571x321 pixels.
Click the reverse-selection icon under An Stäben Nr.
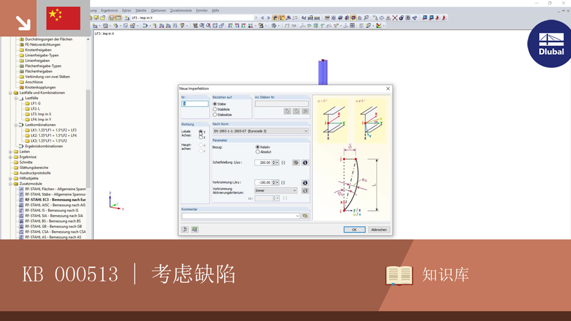pos(305,111)
